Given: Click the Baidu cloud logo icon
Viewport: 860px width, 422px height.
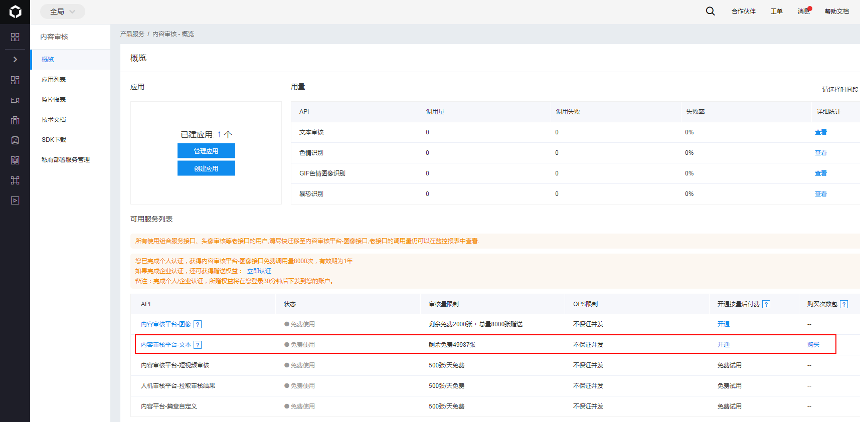Looking at the screenshot, I should pyautogui.click(x=15, y=12).
